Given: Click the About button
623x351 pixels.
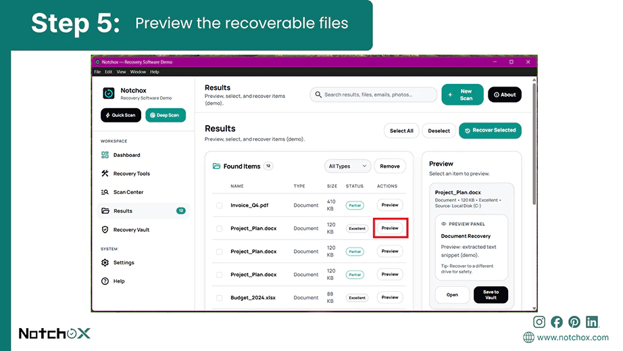Looking at the screenshot, I should [505, 95].
